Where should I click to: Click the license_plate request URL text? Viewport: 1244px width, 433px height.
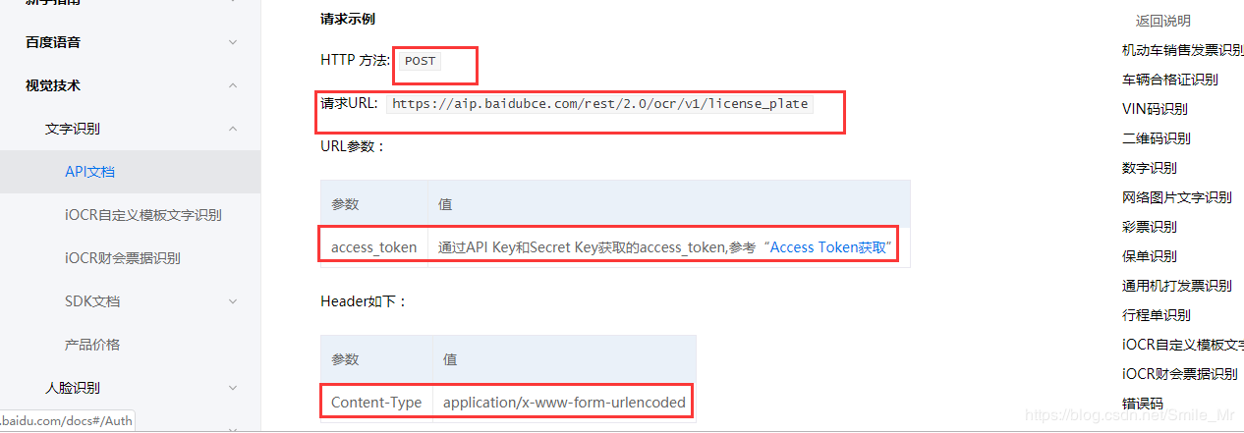pos(599,103)
